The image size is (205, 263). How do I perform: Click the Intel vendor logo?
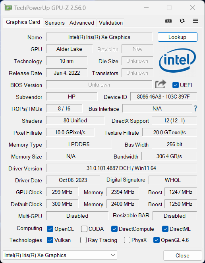click(177, 60)
